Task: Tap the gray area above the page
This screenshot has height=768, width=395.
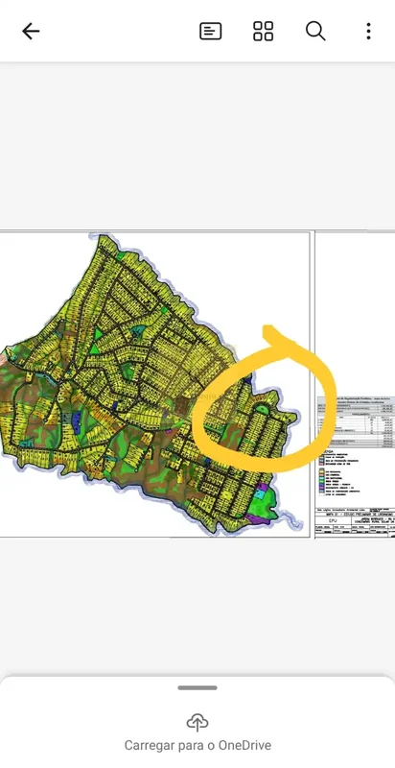Action: point(197,146)
